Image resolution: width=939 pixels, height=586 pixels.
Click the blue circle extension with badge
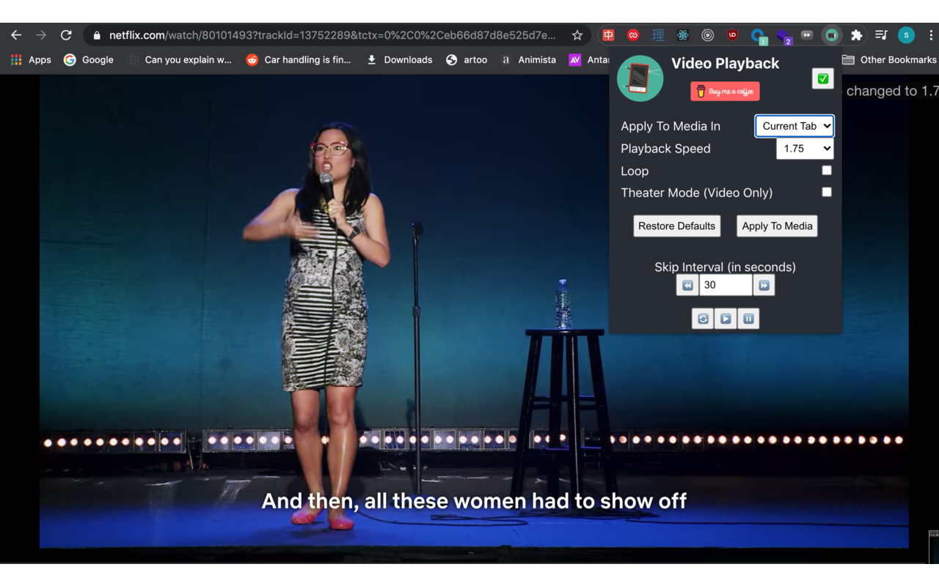click(758, 36)
